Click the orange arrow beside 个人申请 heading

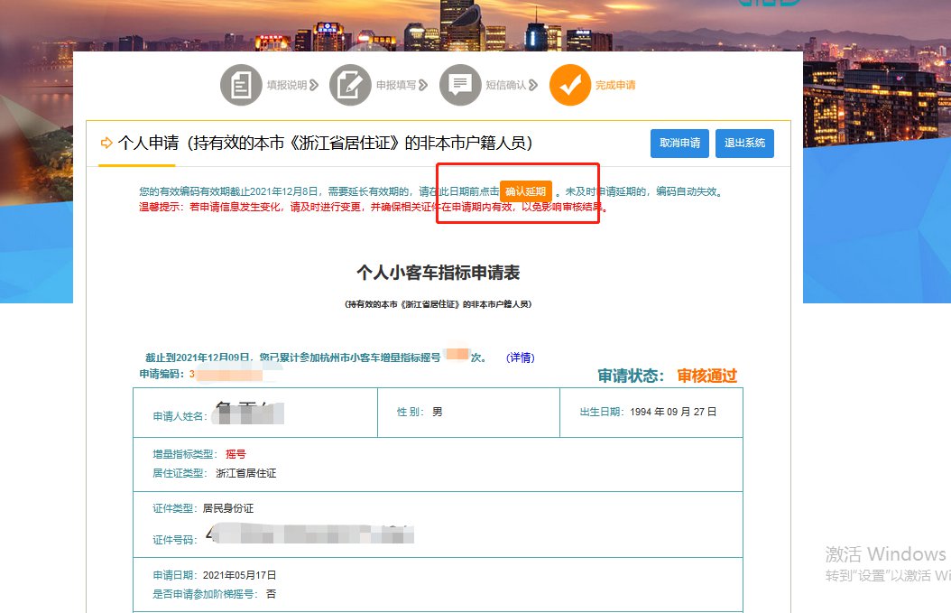[106, 143]
